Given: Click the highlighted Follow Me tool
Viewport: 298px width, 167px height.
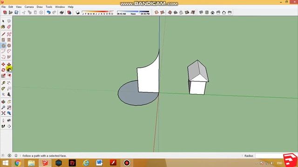Looking at the screenshot, I should pyautogui.click(x=9, y=70).
